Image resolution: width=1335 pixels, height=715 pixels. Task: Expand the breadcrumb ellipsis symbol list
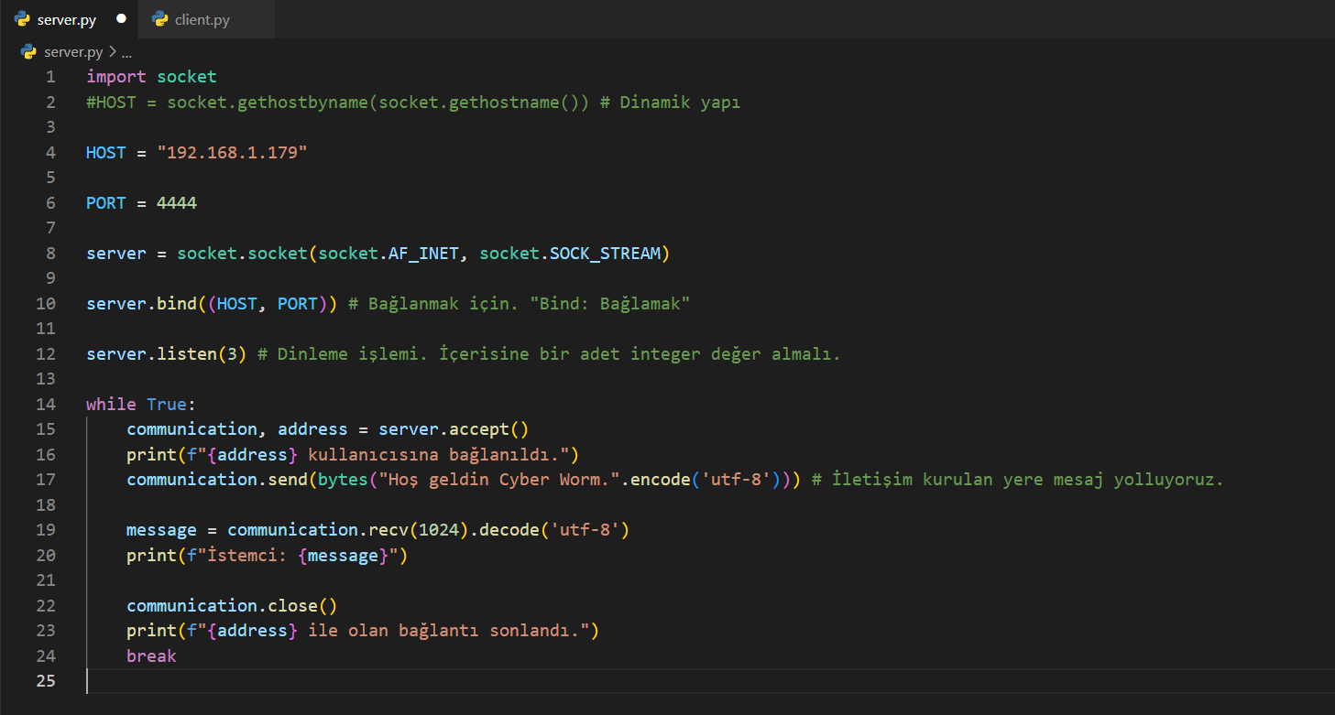[x=126, y=52]
